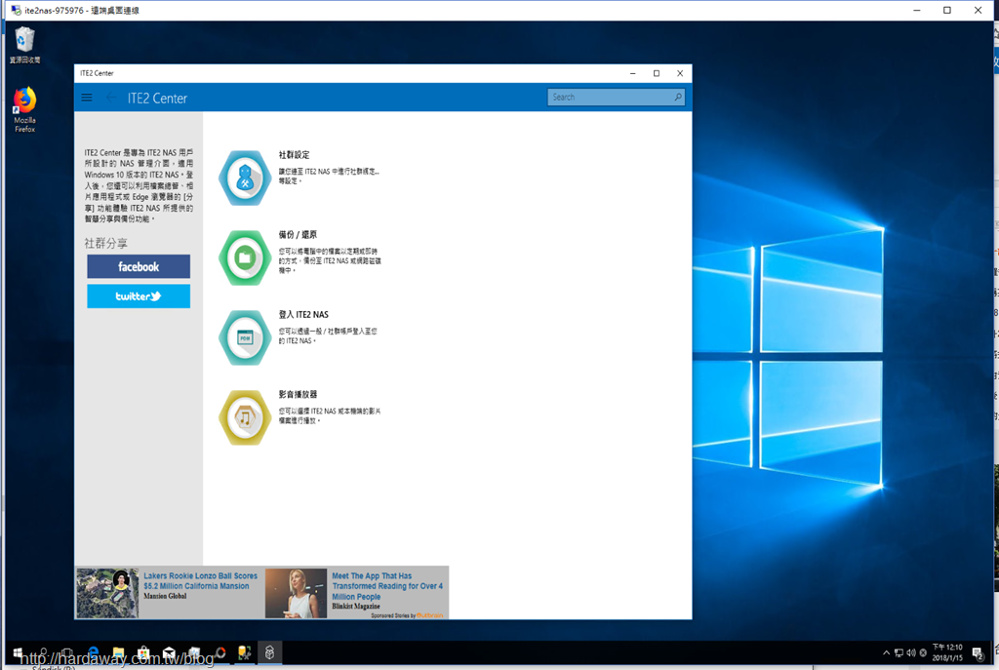Open the Mail app from the taskbar
The width and height of the screenshot is (999, 670).
pos(169,652)
